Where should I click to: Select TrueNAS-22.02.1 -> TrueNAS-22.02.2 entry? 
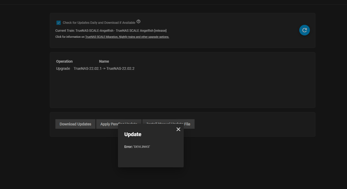pos(104,68)
